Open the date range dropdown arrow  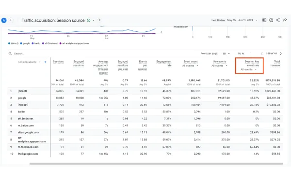257,20
